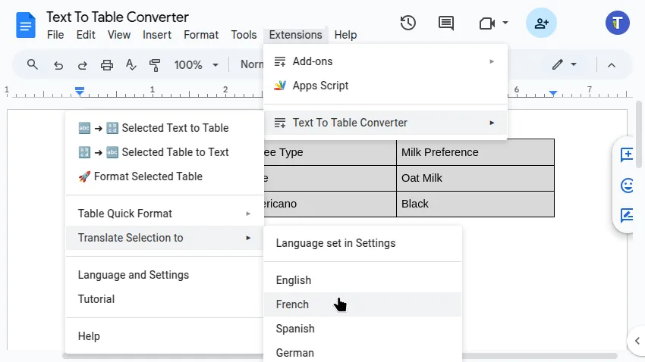645x362 pixels.
Task: Select French from translation languages
Action: point(293,304)
